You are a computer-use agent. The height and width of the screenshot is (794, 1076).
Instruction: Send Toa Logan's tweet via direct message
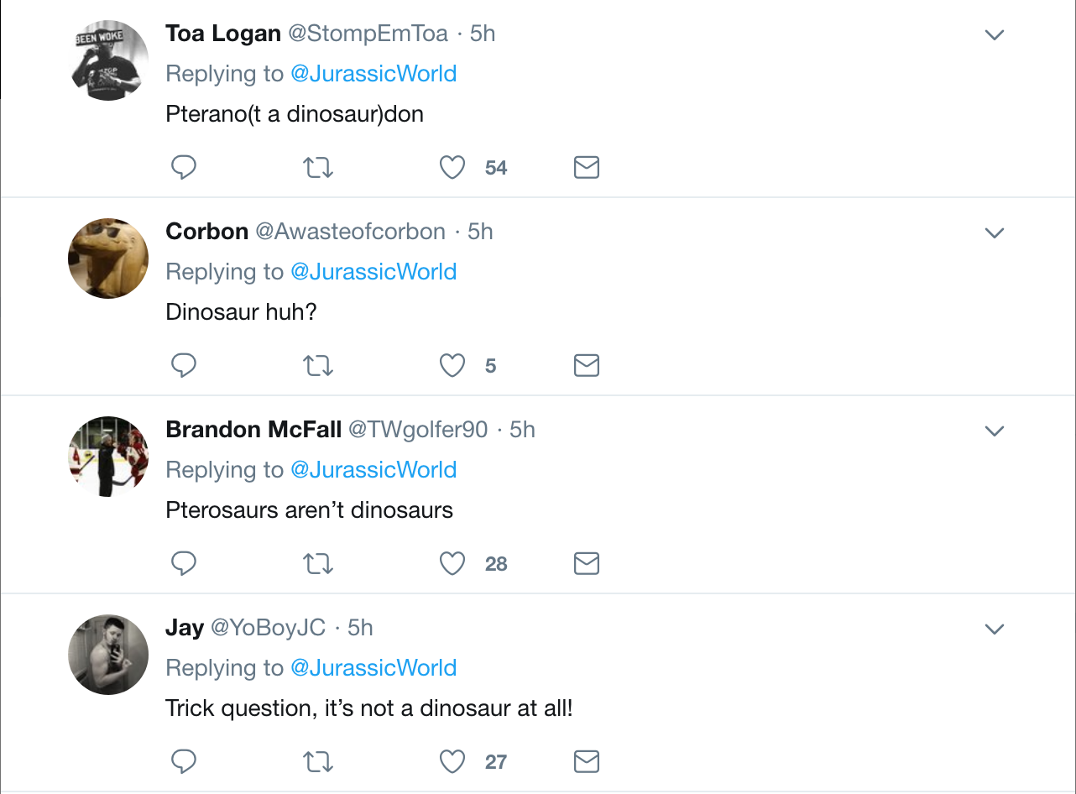pos(586,168)
